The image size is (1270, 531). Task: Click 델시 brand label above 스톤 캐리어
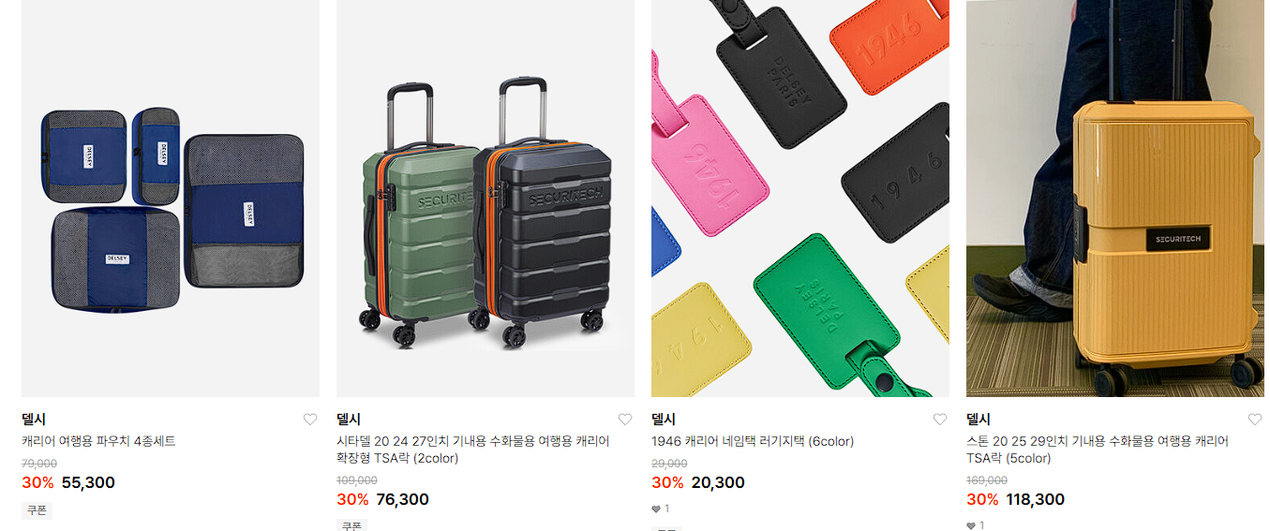pyautogui.click(x=979, y=420)
